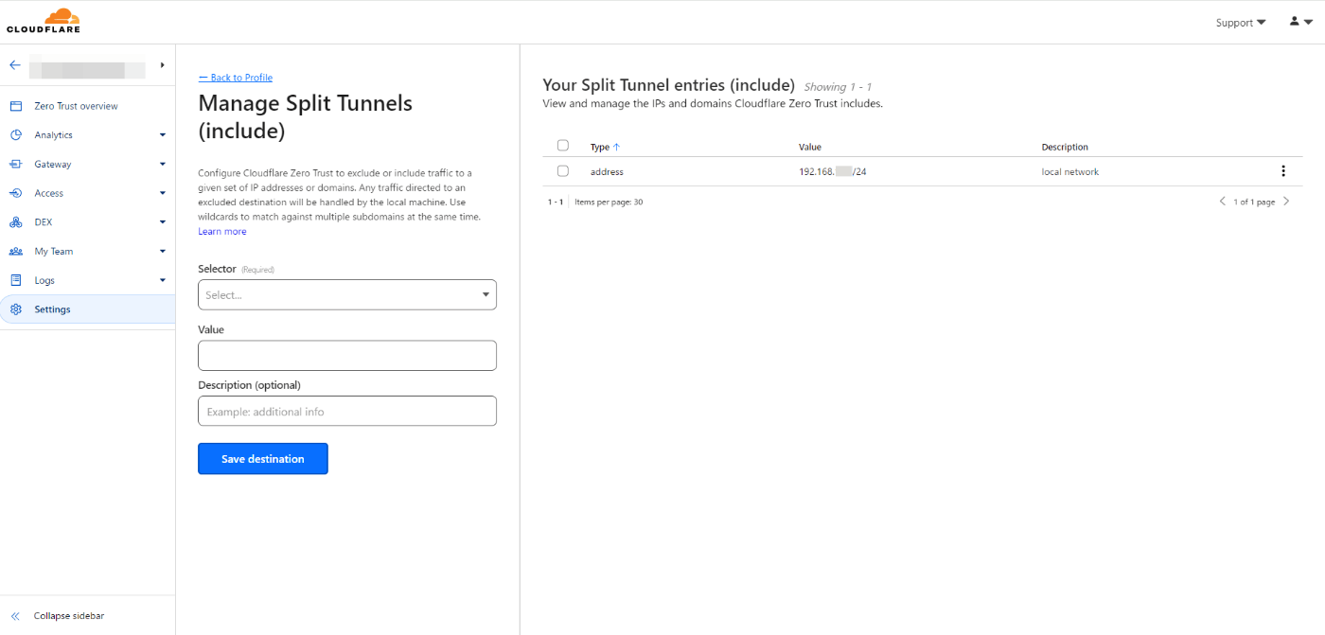Click the back arrow above the sidebar
Image resolution: width=1325 pixels, height=635 pixels.
click(15, 65)
